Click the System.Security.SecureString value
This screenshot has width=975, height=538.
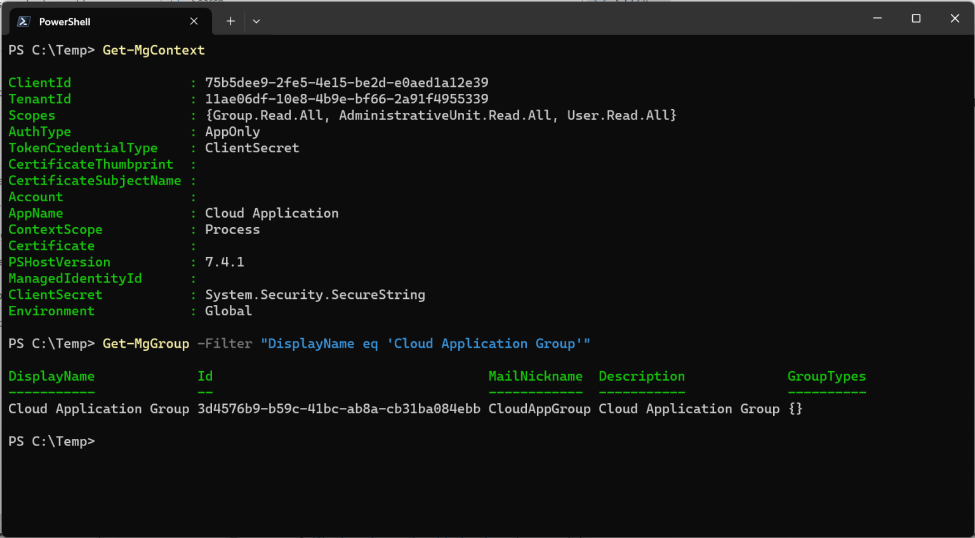pos(315,295)
